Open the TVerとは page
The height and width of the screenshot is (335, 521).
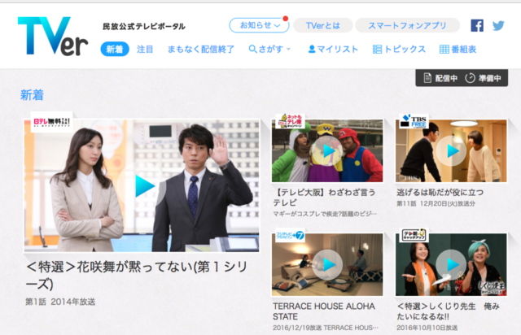[x=323, y=25]
